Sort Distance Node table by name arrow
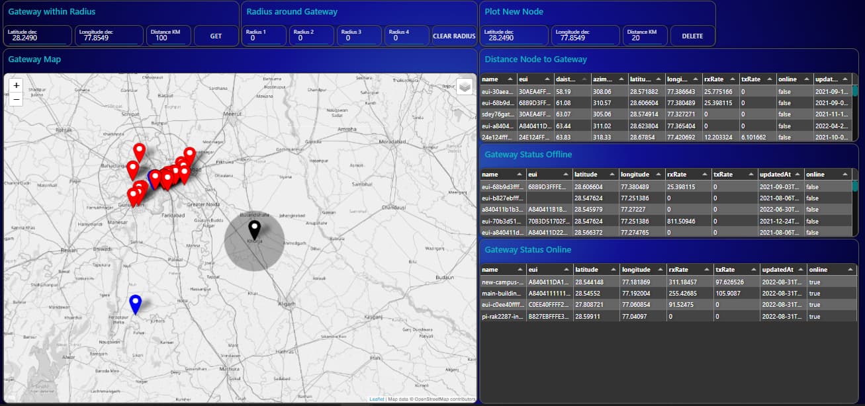865x406 pixels. pos(512,79)
